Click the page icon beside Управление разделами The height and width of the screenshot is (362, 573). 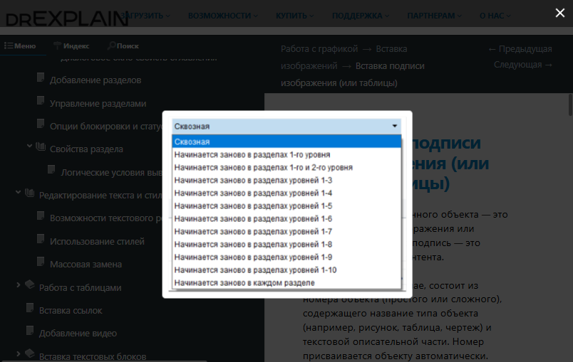point(41,102)
